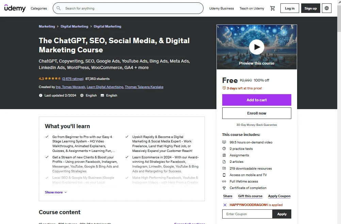Click the Udemy logo
Image resolution: width=341 pixels, height=224 pixels.
(x=15, y=8)
